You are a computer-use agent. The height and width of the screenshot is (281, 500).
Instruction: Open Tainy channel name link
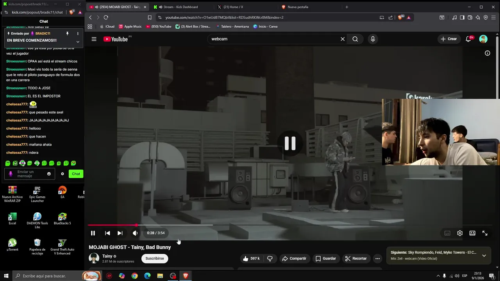coord(107,256)
